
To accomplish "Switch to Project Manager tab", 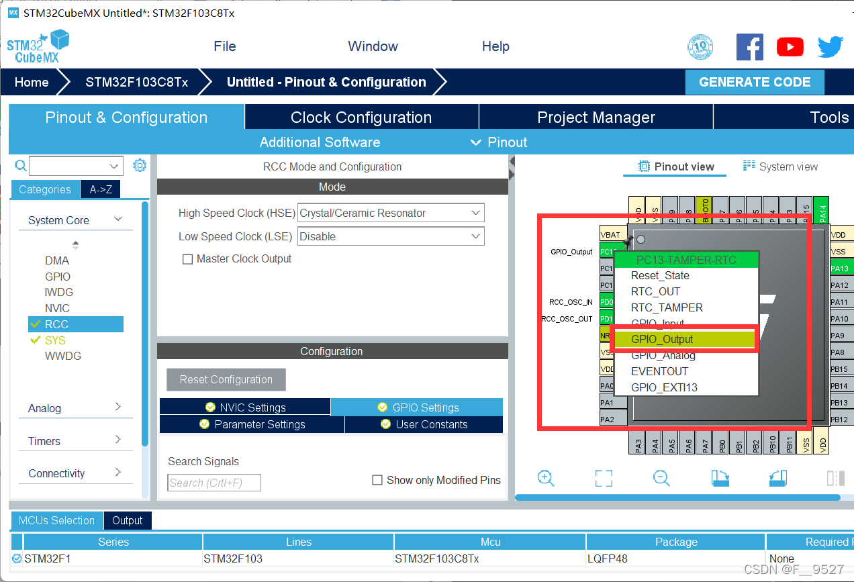I will [x=596, y=117].
